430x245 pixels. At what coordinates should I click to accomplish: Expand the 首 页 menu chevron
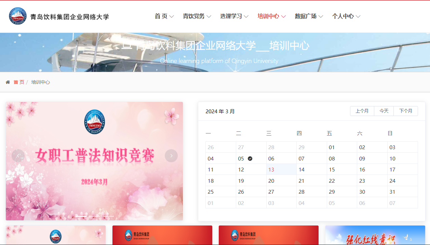(172, 16)
